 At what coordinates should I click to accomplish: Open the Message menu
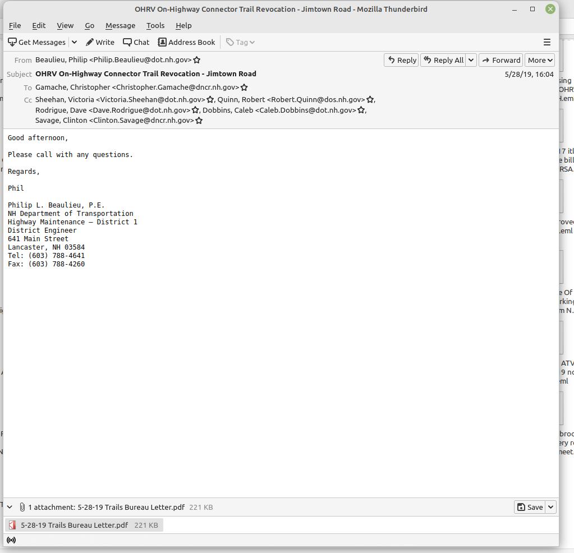(x=120, y=25)
